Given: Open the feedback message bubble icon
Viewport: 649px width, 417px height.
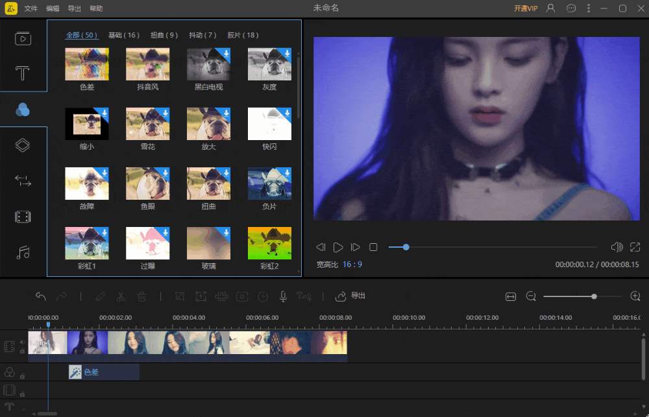Looking at the screenshot, I should tap(571, 8).
